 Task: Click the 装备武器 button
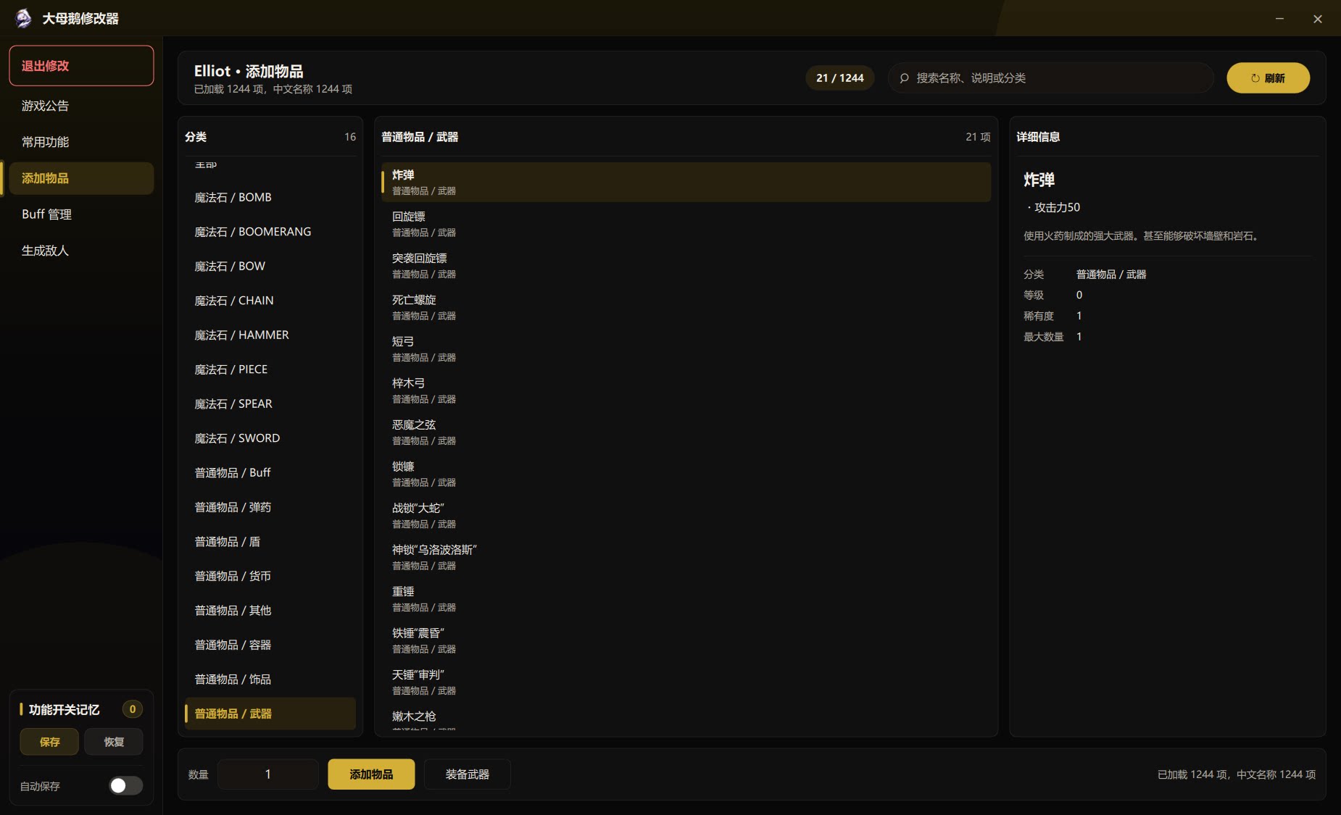click(x=467, y=774)
